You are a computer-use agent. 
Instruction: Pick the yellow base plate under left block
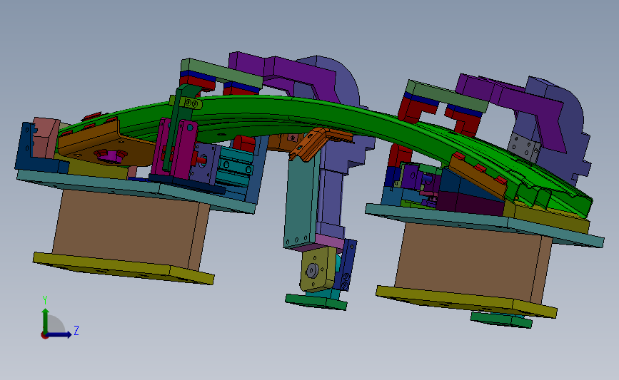point(124,269)
